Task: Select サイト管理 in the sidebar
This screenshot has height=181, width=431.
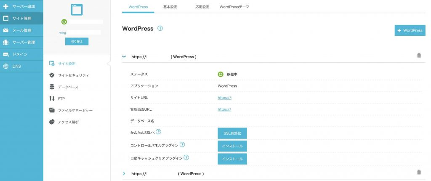Action: (21, 19)
